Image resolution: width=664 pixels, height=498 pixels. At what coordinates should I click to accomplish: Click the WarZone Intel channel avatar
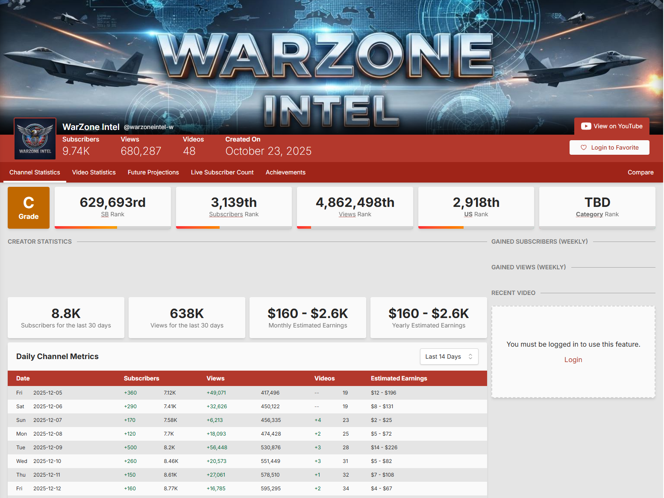pyautogui.click(x=35, y=139)
